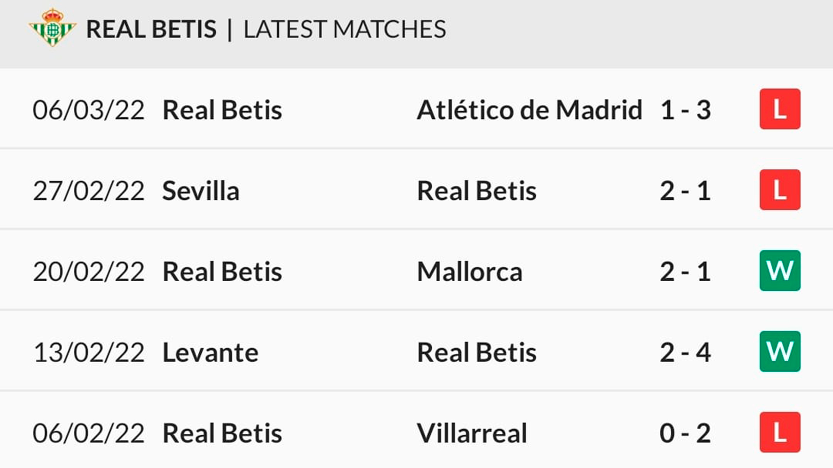
Task: Select the 20/02/22 match date
Action: pyautogui.click(x=89, y=272)
